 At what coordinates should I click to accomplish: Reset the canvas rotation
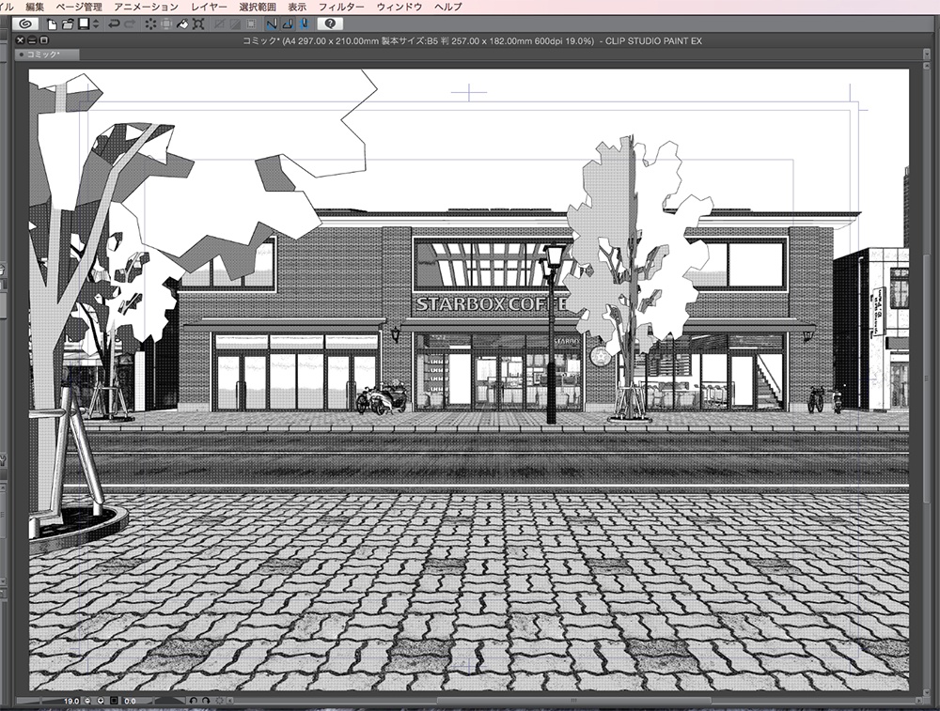click(219, 701)
